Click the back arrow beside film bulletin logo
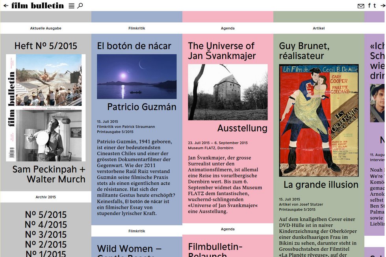386x257 pixels. point(6,6)
